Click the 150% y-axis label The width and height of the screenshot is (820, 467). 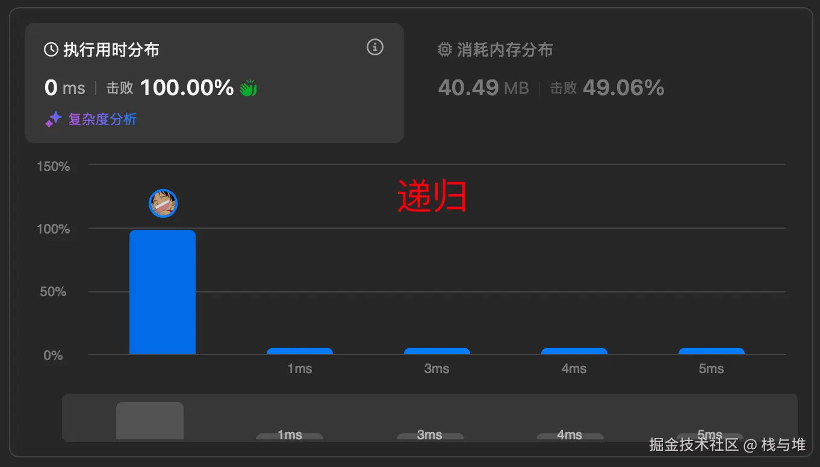tap(54, 166)
